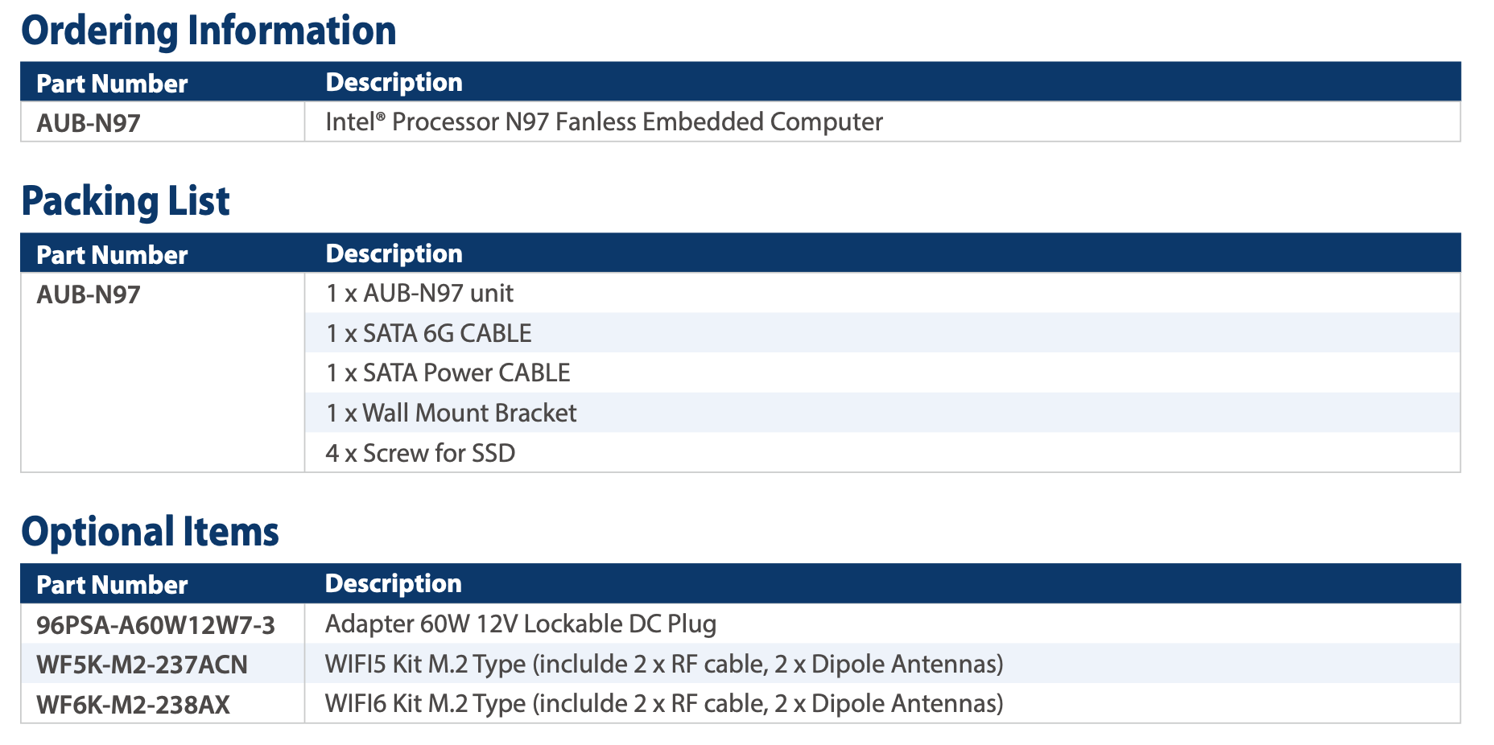Select part number WF5K-M2-237ACN
This screenshot has height=745, width=1494.
click(142, 665)
